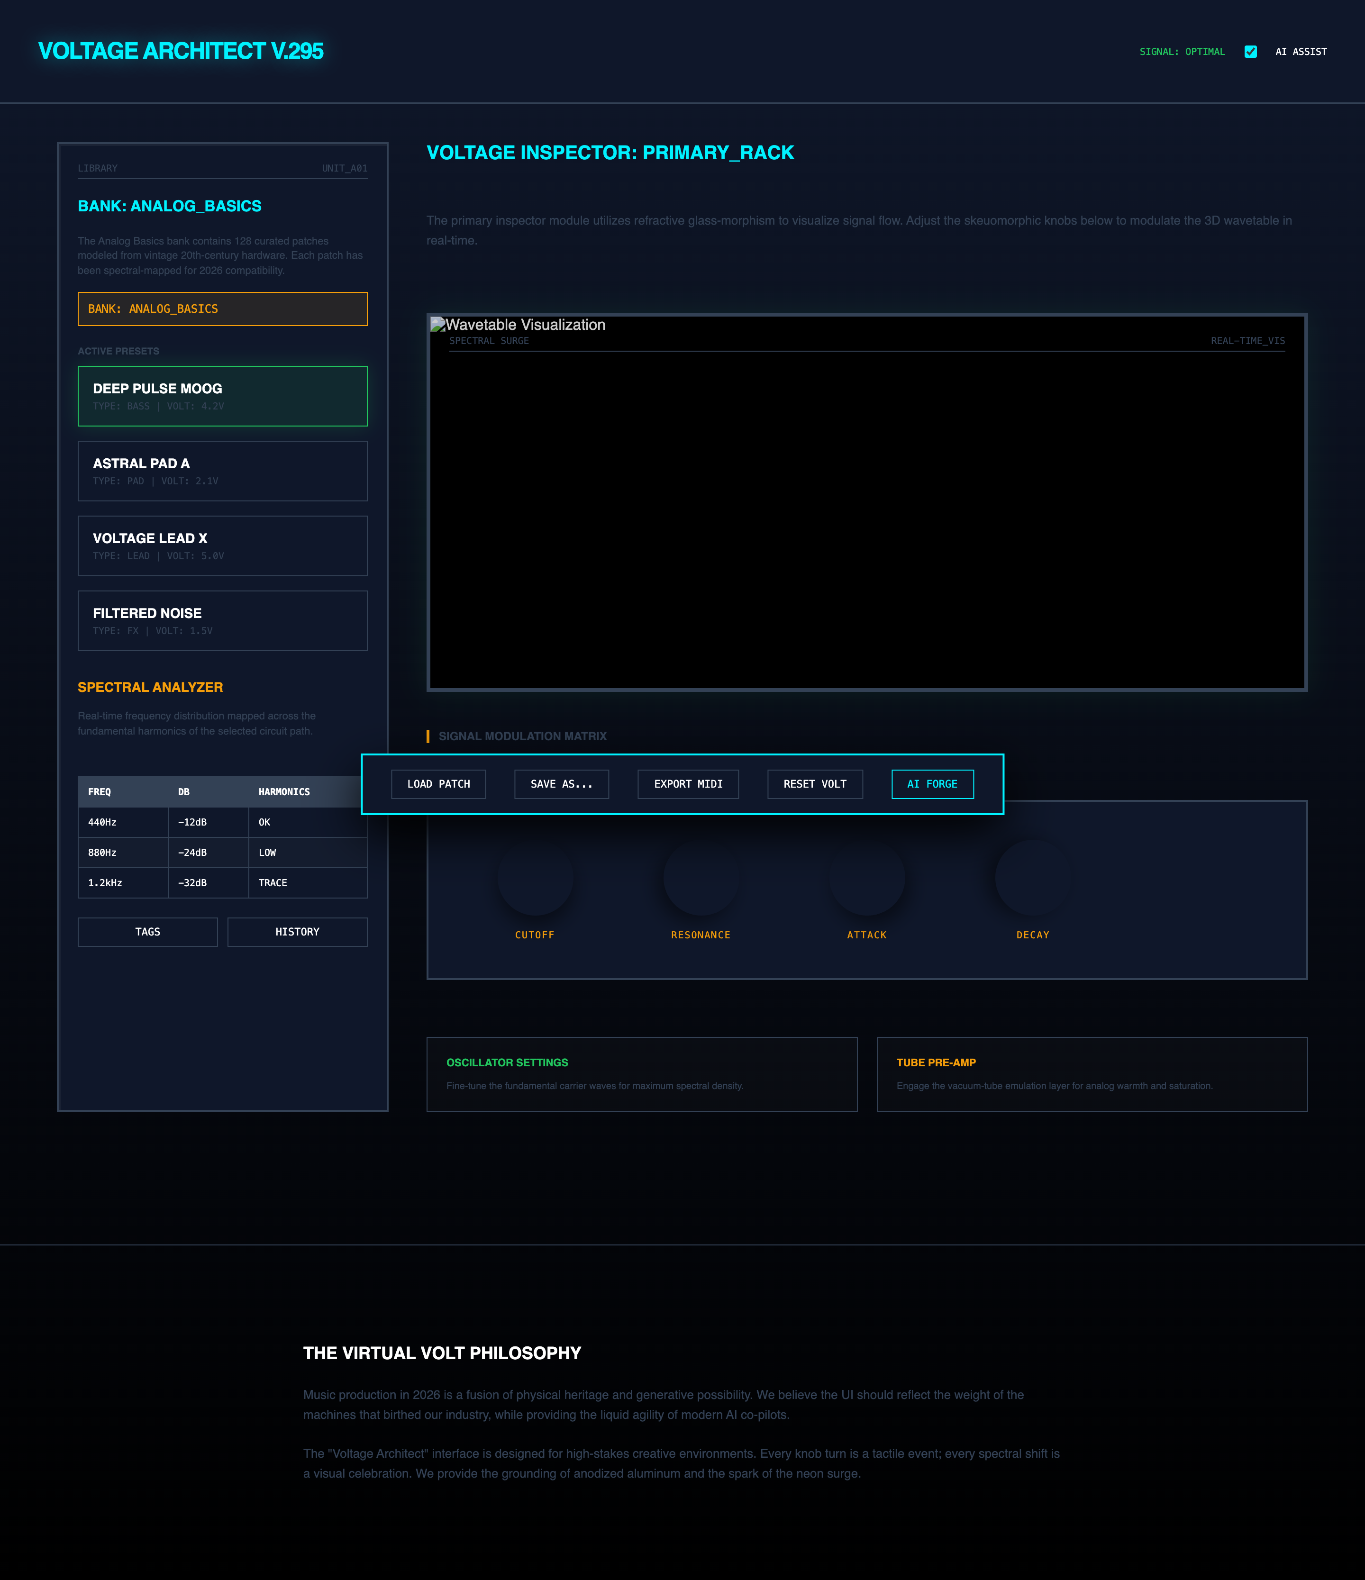1365x1580 pixels.
Task: Open the Tube Pre-Amp card
Action: point(1091,1074)
